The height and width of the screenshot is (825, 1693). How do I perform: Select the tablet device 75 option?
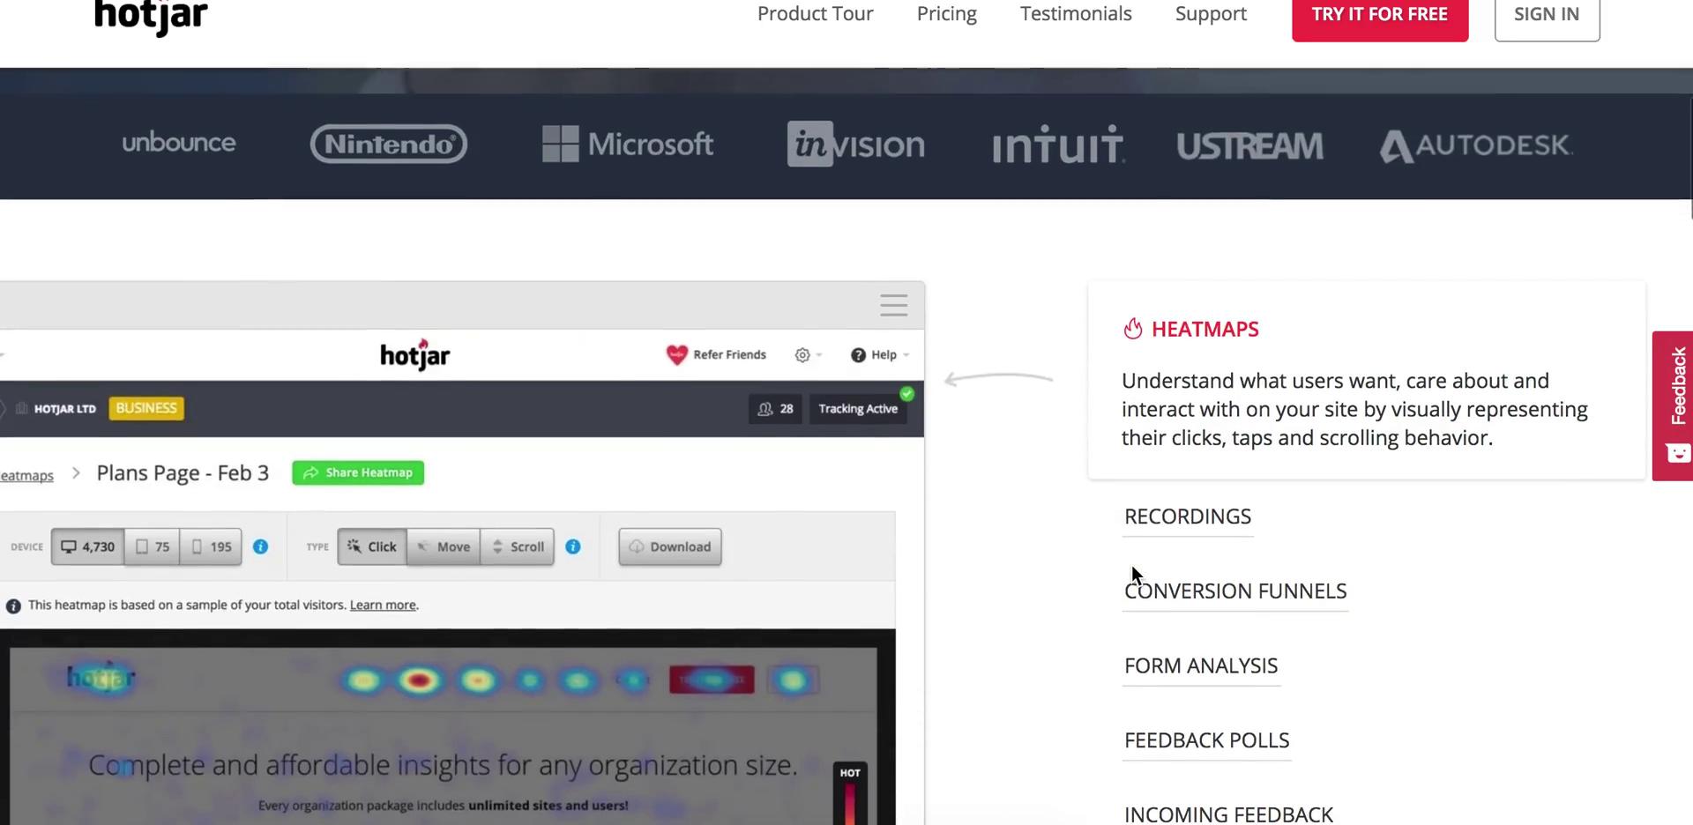pyautogui.click(x=152, y=547)
